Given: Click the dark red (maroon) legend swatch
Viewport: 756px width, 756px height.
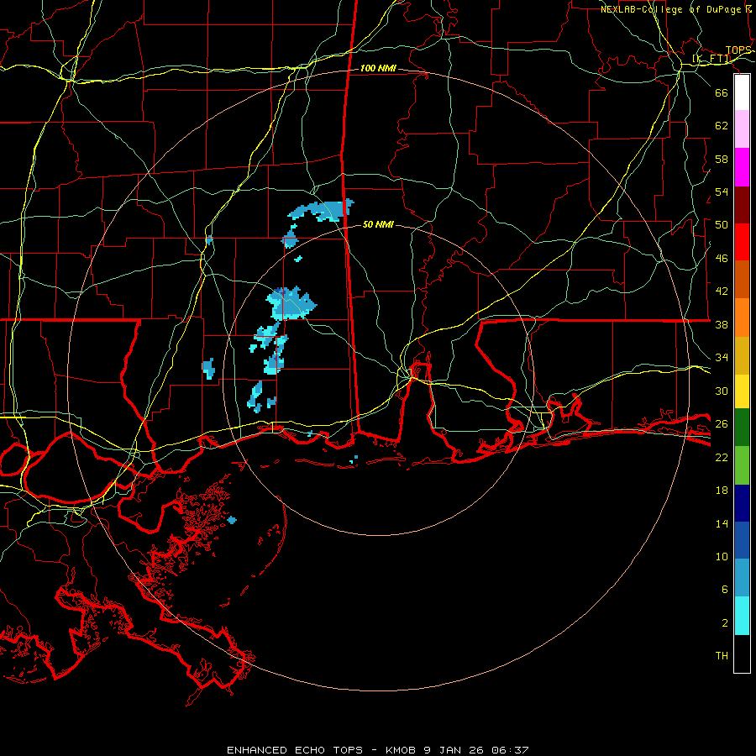Looking at the screenshot, I should pos(742,205).
